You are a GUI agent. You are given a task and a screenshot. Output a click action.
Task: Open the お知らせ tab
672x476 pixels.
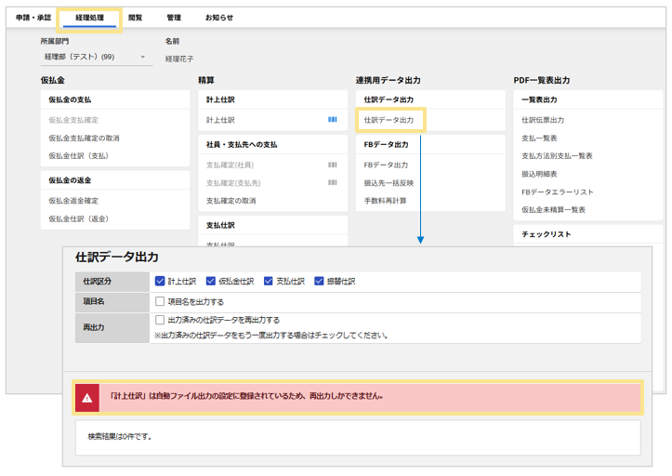click(219, 18)
